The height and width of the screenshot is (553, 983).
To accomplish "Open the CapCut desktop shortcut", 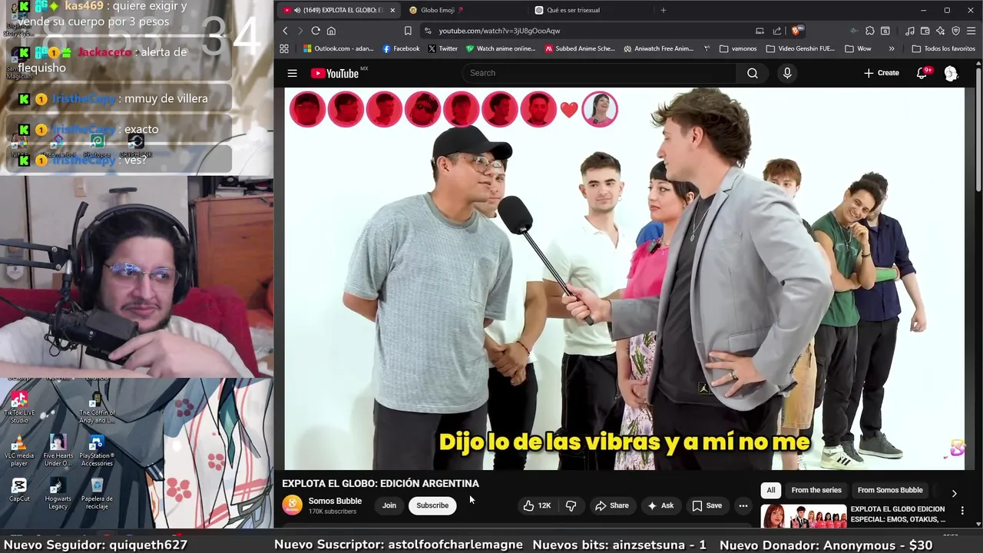I will coord(19,490).
